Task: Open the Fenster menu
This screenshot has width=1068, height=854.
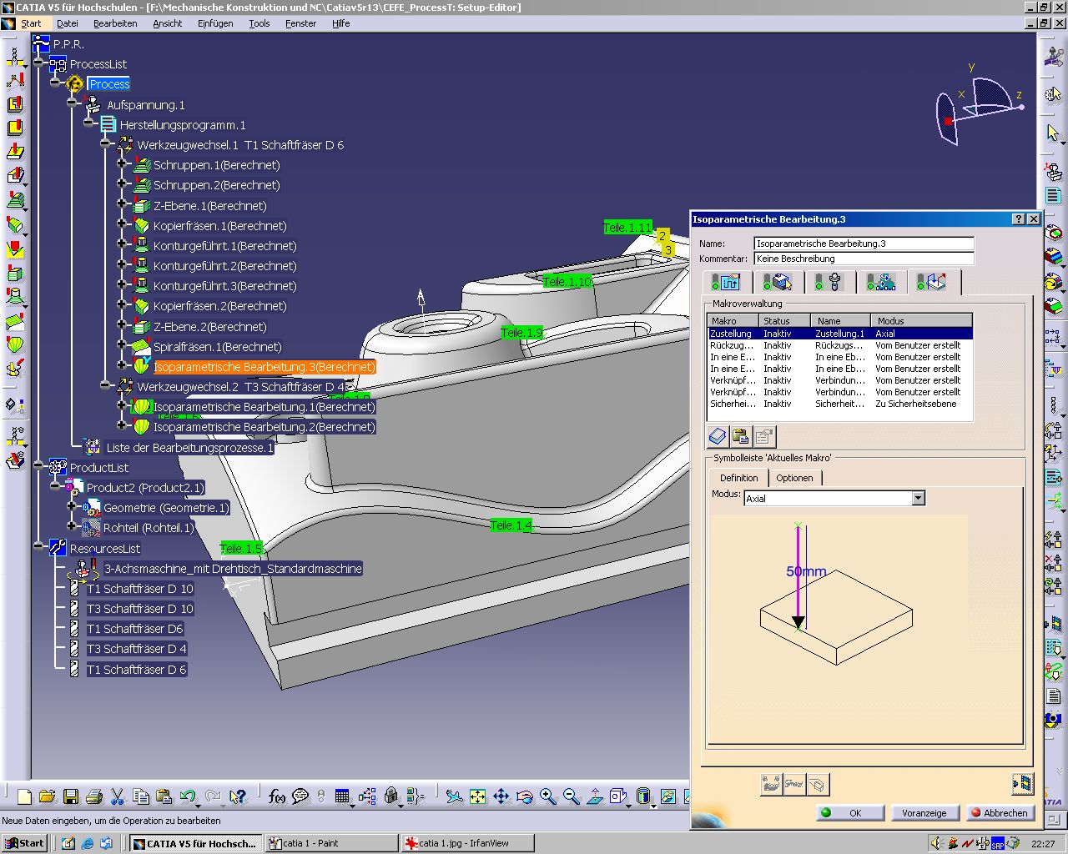Action: [x=300, y=23]
